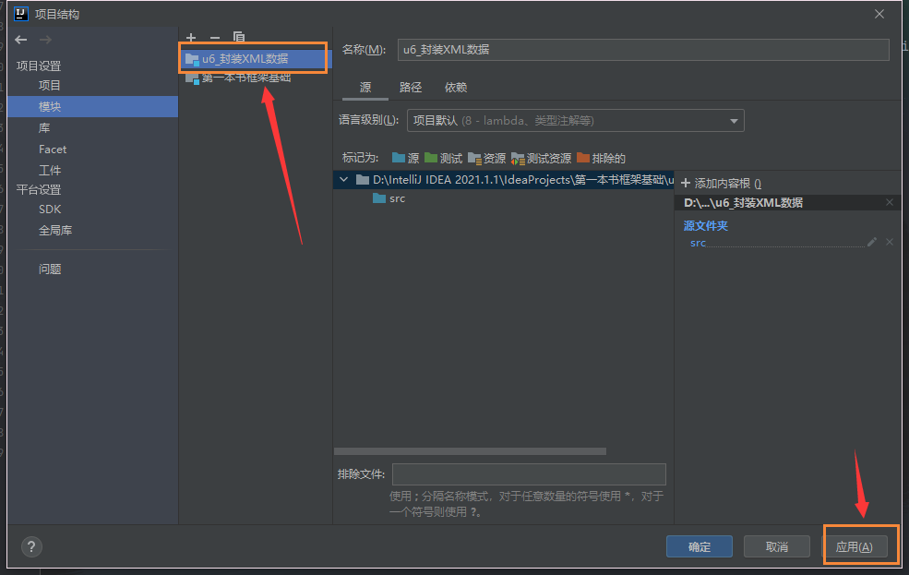Click 添加内容根 link

721,183
